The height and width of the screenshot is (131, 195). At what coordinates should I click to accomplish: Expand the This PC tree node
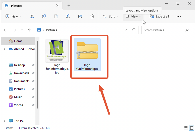4,121
